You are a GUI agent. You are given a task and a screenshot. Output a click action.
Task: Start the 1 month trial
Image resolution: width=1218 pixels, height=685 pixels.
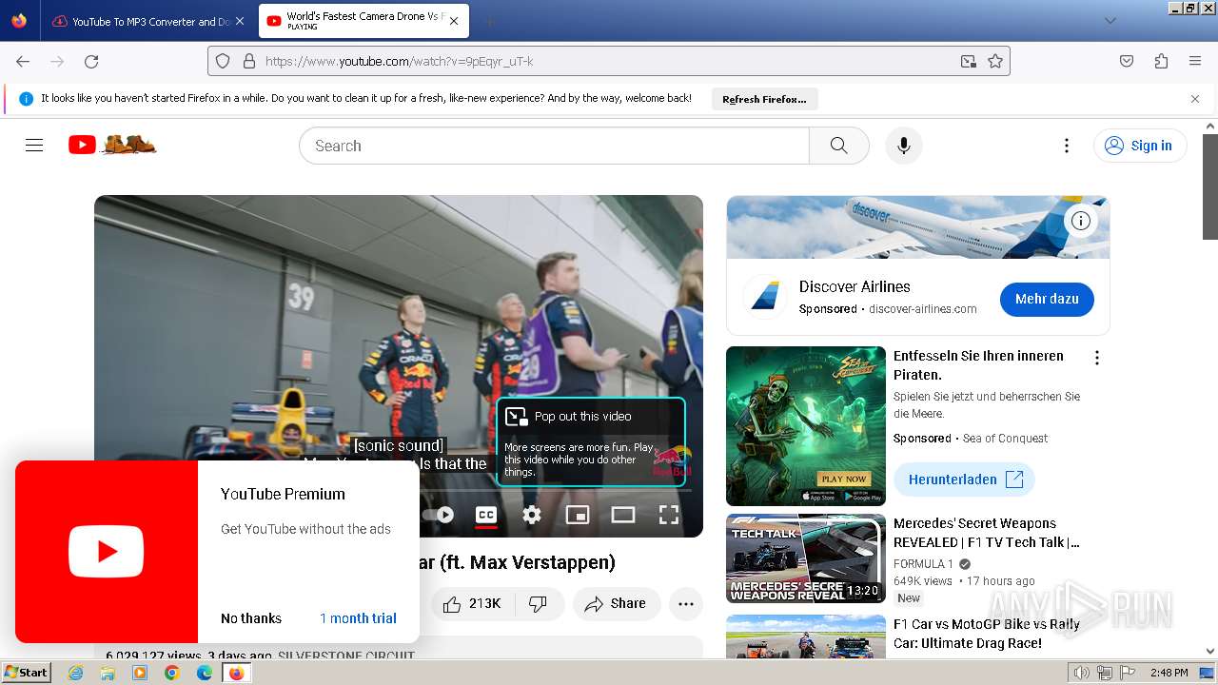pos(358,618)
